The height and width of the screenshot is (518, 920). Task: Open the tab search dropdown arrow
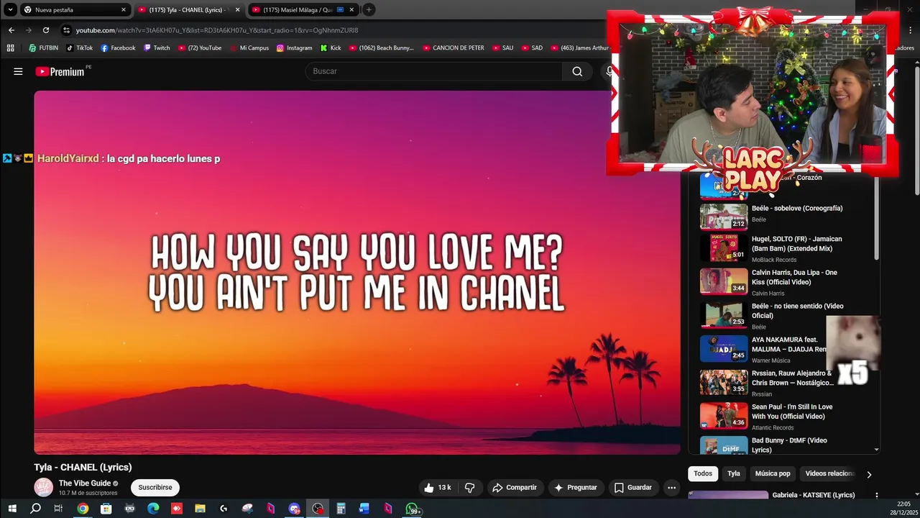coord(10,10)
